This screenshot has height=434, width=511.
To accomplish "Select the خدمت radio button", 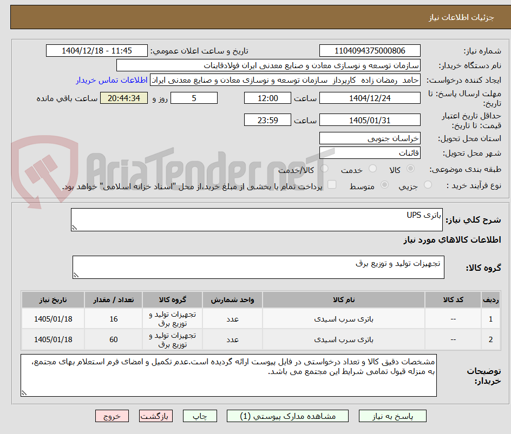I will pos(372,169).
